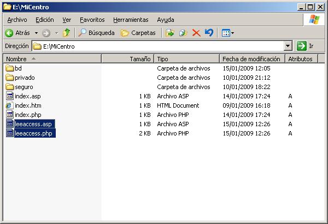Viewport: 328px width, 224px height.
Task: Select the index.php file
Action: (27, 115)
